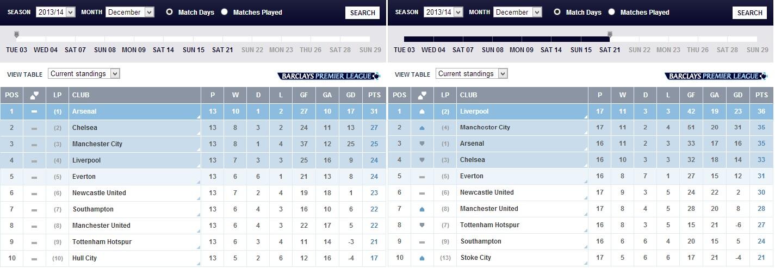
Task: Open left View Table Current standings dropdown
Action: pyautogui.click(x=84, y=74)
